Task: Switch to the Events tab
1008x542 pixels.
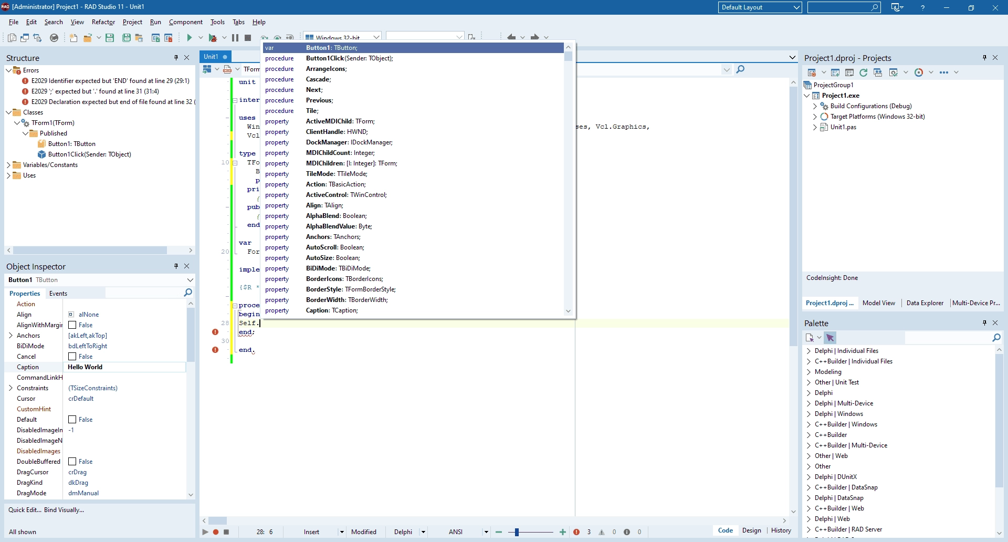Action: [58, 294]
